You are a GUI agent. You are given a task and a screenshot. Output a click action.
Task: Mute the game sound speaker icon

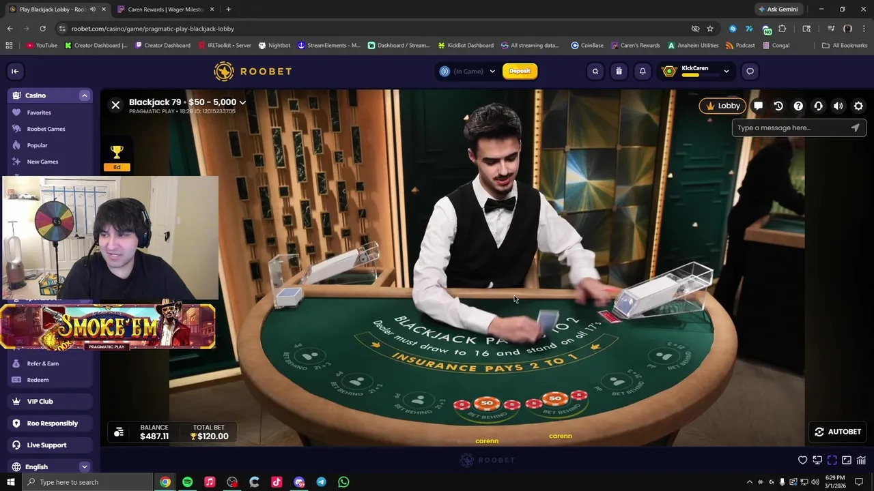[x=838, y=106]
